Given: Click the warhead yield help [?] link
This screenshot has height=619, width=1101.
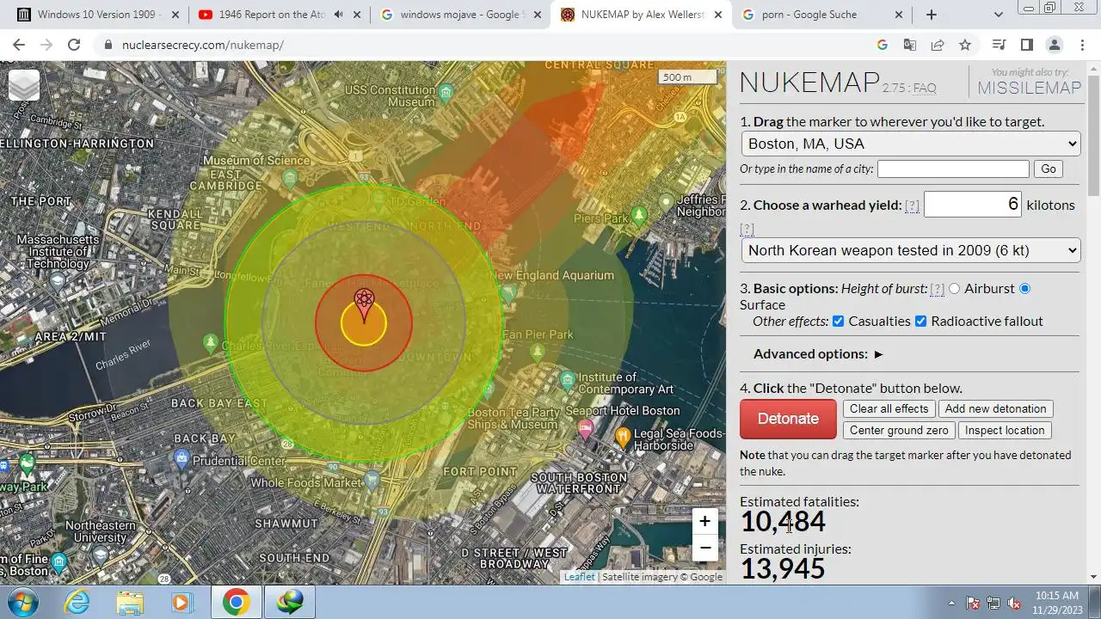Looking at the screenshot, I should coord(912,205).
